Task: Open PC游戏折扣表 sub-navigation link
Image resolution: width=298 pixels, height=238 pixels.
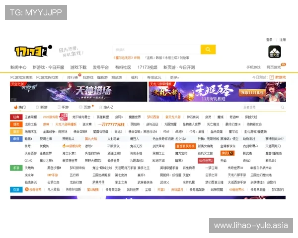Action: coord(47,77)
